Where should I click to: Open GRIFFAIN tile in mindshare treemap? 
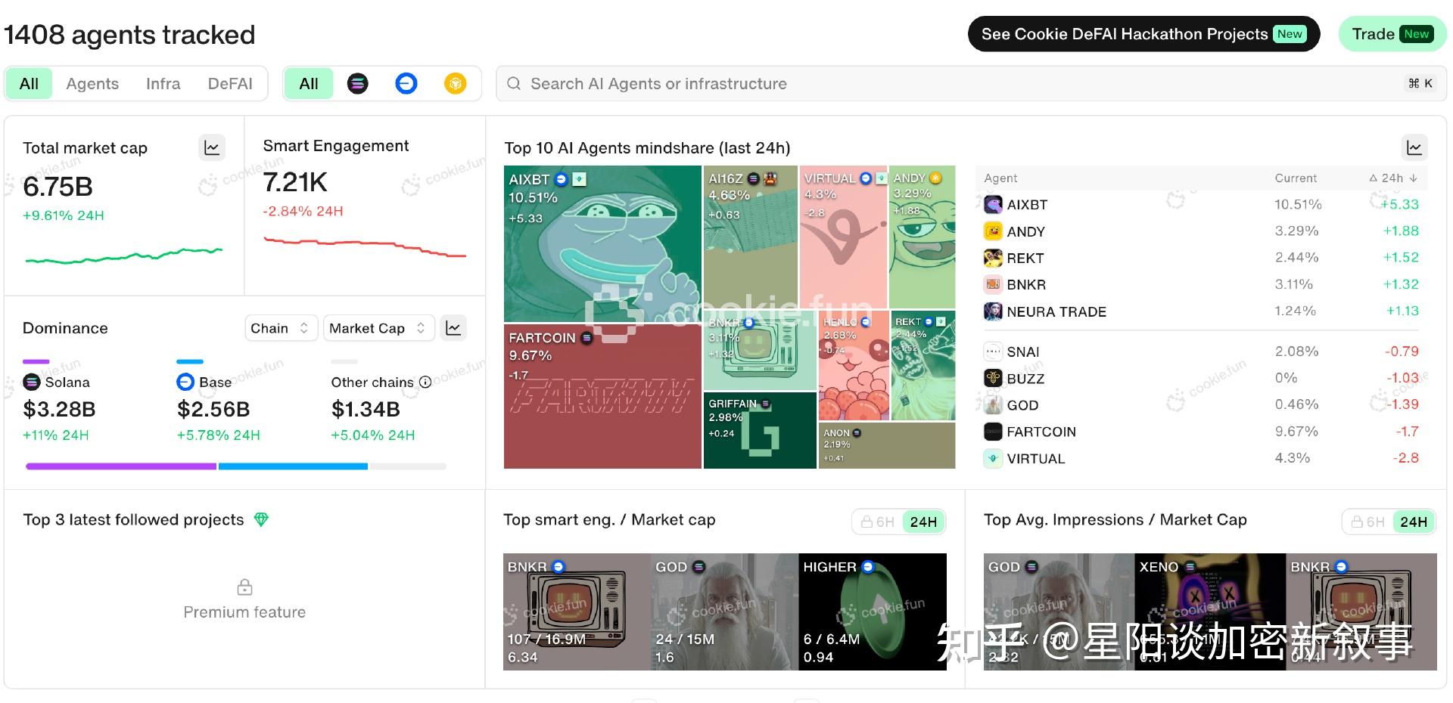(760, 430)
